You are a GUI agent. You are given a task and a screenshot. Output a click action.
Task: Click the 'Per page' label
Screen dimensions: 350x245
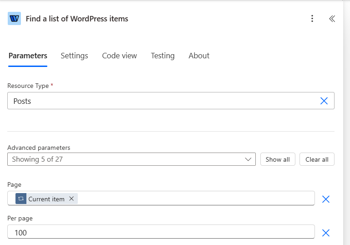click(20, 218)
